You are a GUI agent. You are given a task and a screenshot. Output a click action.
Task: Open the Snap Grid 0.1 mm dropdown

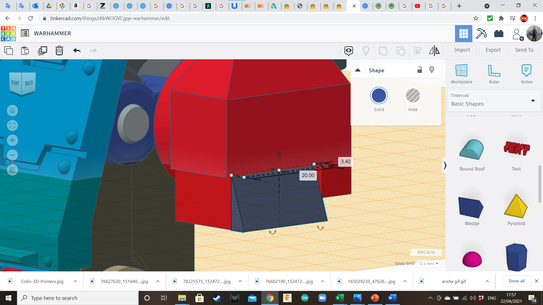[429, 263]
